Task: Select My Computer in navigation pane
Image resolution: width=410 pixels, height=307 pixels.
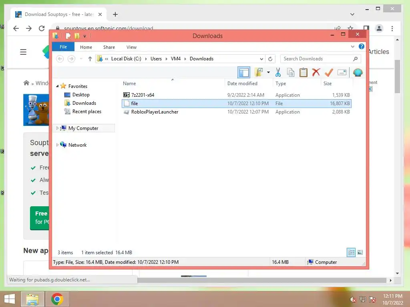Action: tap(83, 128)
